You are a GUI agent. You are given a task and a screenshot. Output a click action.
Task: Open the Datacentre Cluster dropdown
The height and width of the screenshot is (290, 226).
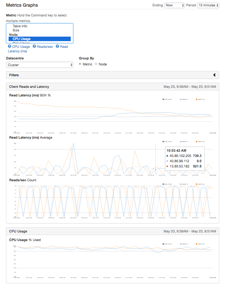point(40,65)
